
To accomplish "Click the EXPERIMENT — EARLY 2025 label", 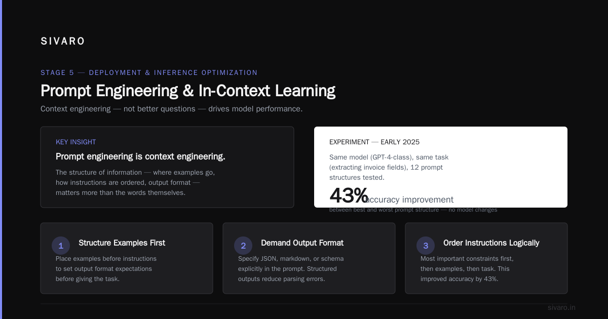I will [x=374, y=142].
